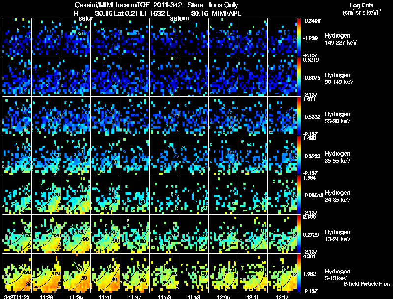This screenshot has width=393, height=299.
Task: Open the 13-24 keV panel at 11:59
Action: pyautogui.click(x=194, y=234)
